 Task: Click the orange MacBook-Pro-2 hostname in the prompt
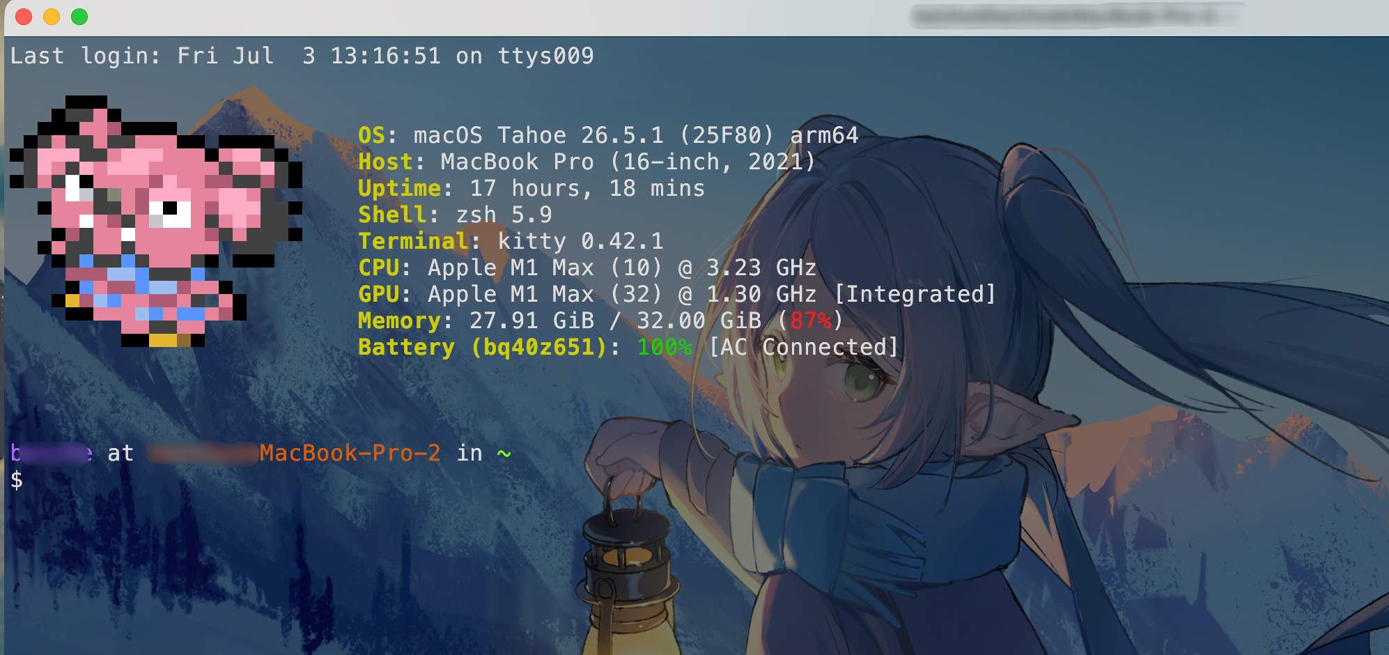click(x=350, y=453)
